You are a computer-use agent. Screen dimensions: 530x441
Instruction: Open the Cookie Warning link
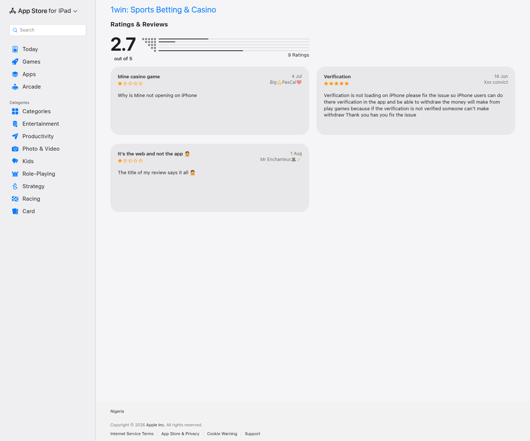[222, 434]
